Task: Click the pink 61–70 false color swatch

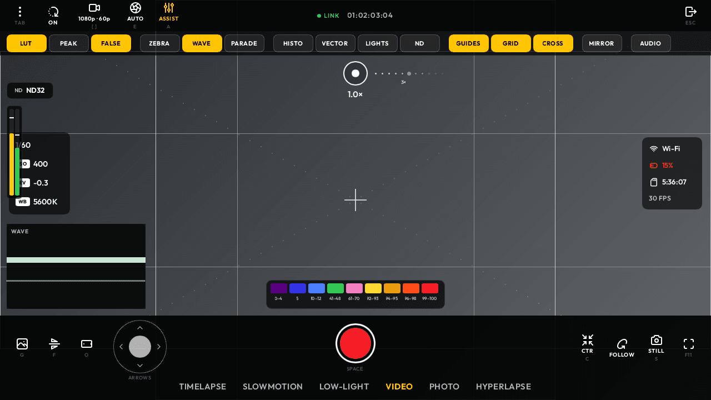Action: (x=354, y=288)
